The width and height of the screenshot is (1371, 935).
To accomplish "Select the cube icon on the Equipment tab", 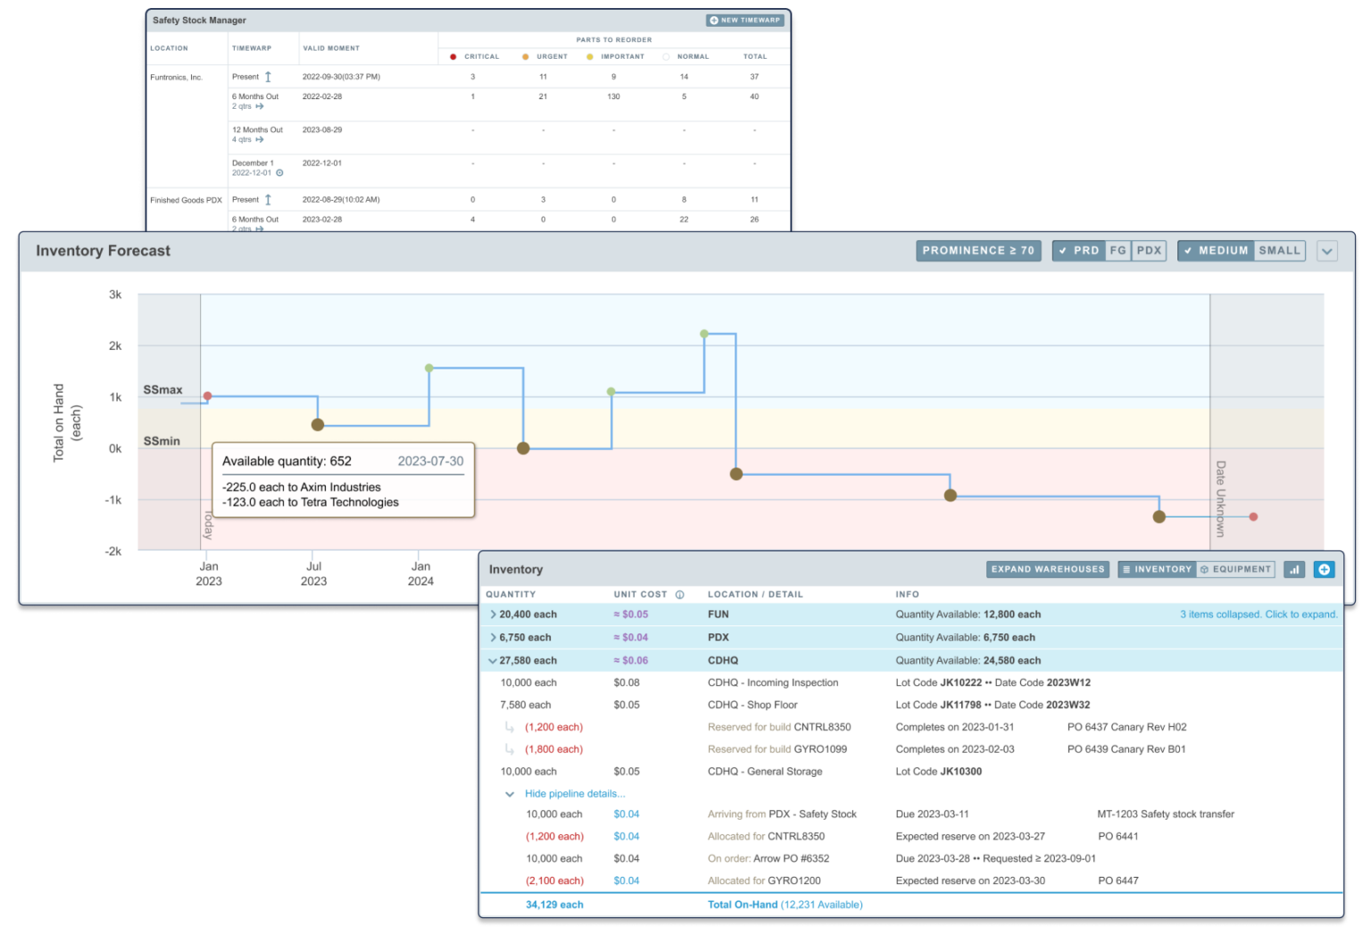I will [x=1204, y=569].
